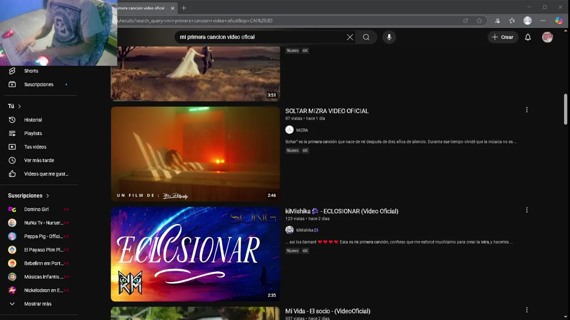The width and height of the screenshot is (570, 320).
Task: Click Crear button
Action: [503, 37]
